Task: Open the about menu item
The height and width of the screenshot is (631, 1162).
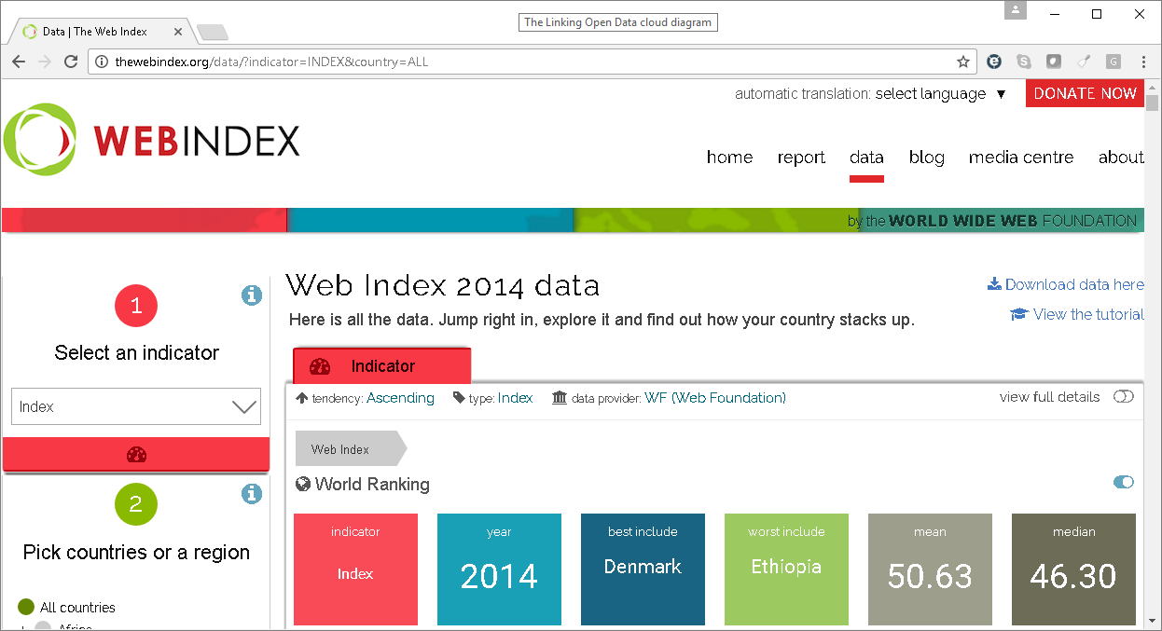Action: pyautogui.click(x=1121, y=158)
